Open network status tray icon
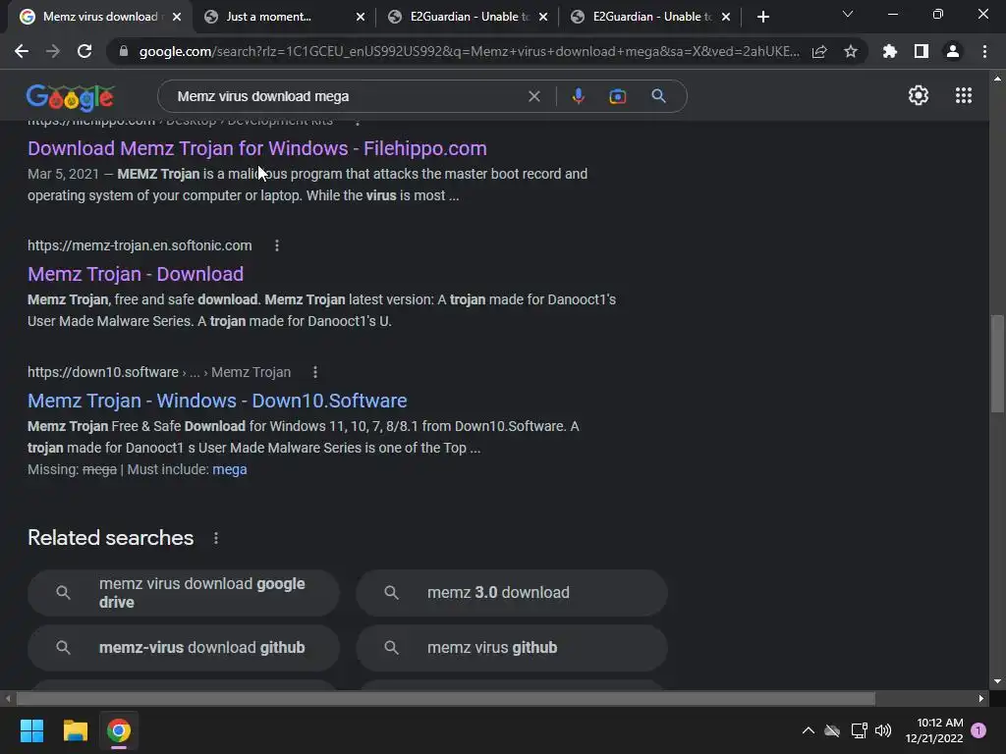This screenshot has height=754, width=1006. coord(859,730)
